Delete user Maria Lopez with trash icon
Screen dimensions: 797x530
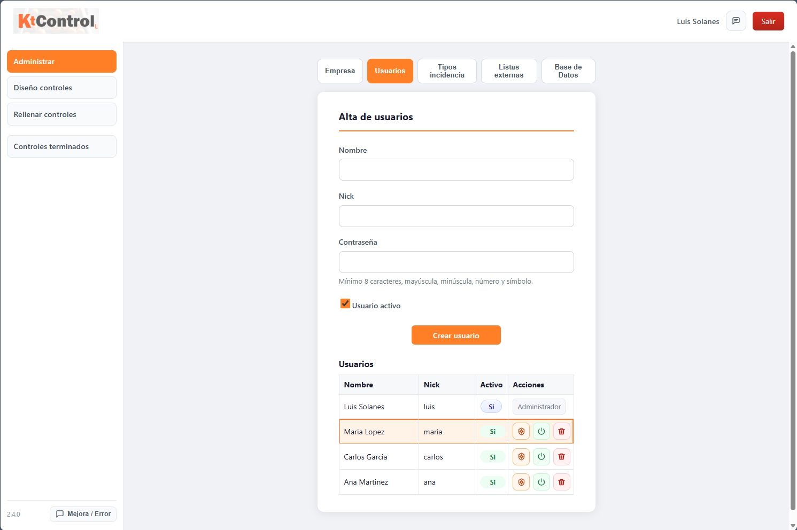561,432
